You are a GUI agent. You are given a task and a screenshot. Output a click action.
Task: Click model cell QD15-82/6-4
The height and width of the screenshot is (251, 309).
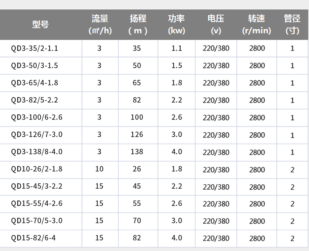pyautogui.click(x=33, y=238)
